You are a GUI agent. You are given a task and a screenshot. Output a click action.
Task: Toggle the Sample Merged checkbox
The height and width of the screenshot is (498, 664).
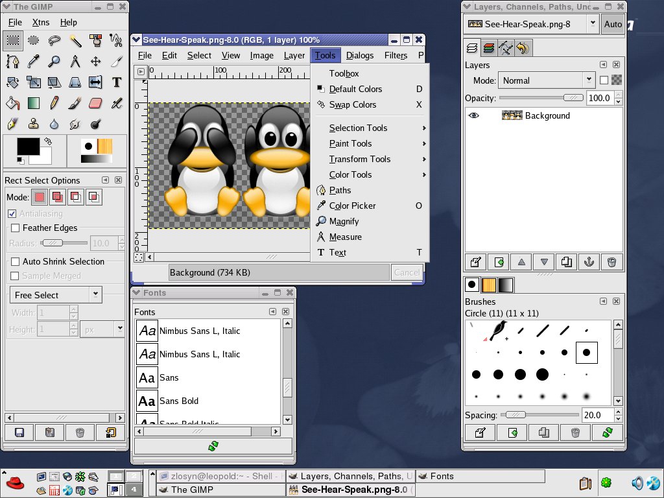(15, 276)
